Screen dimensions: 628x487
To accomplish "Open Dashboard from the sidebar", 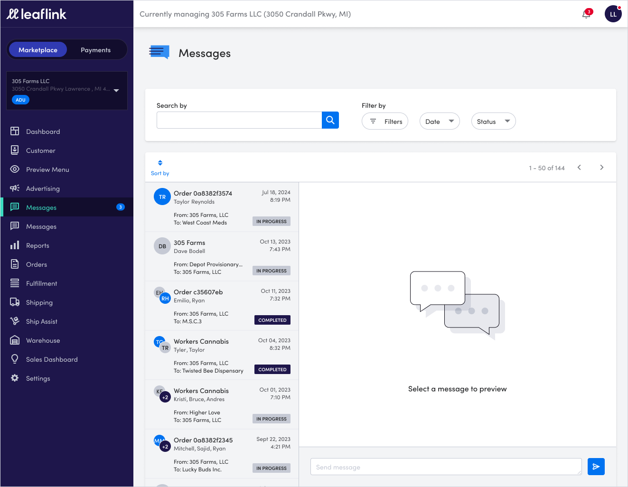I will (x=67, y=131).
